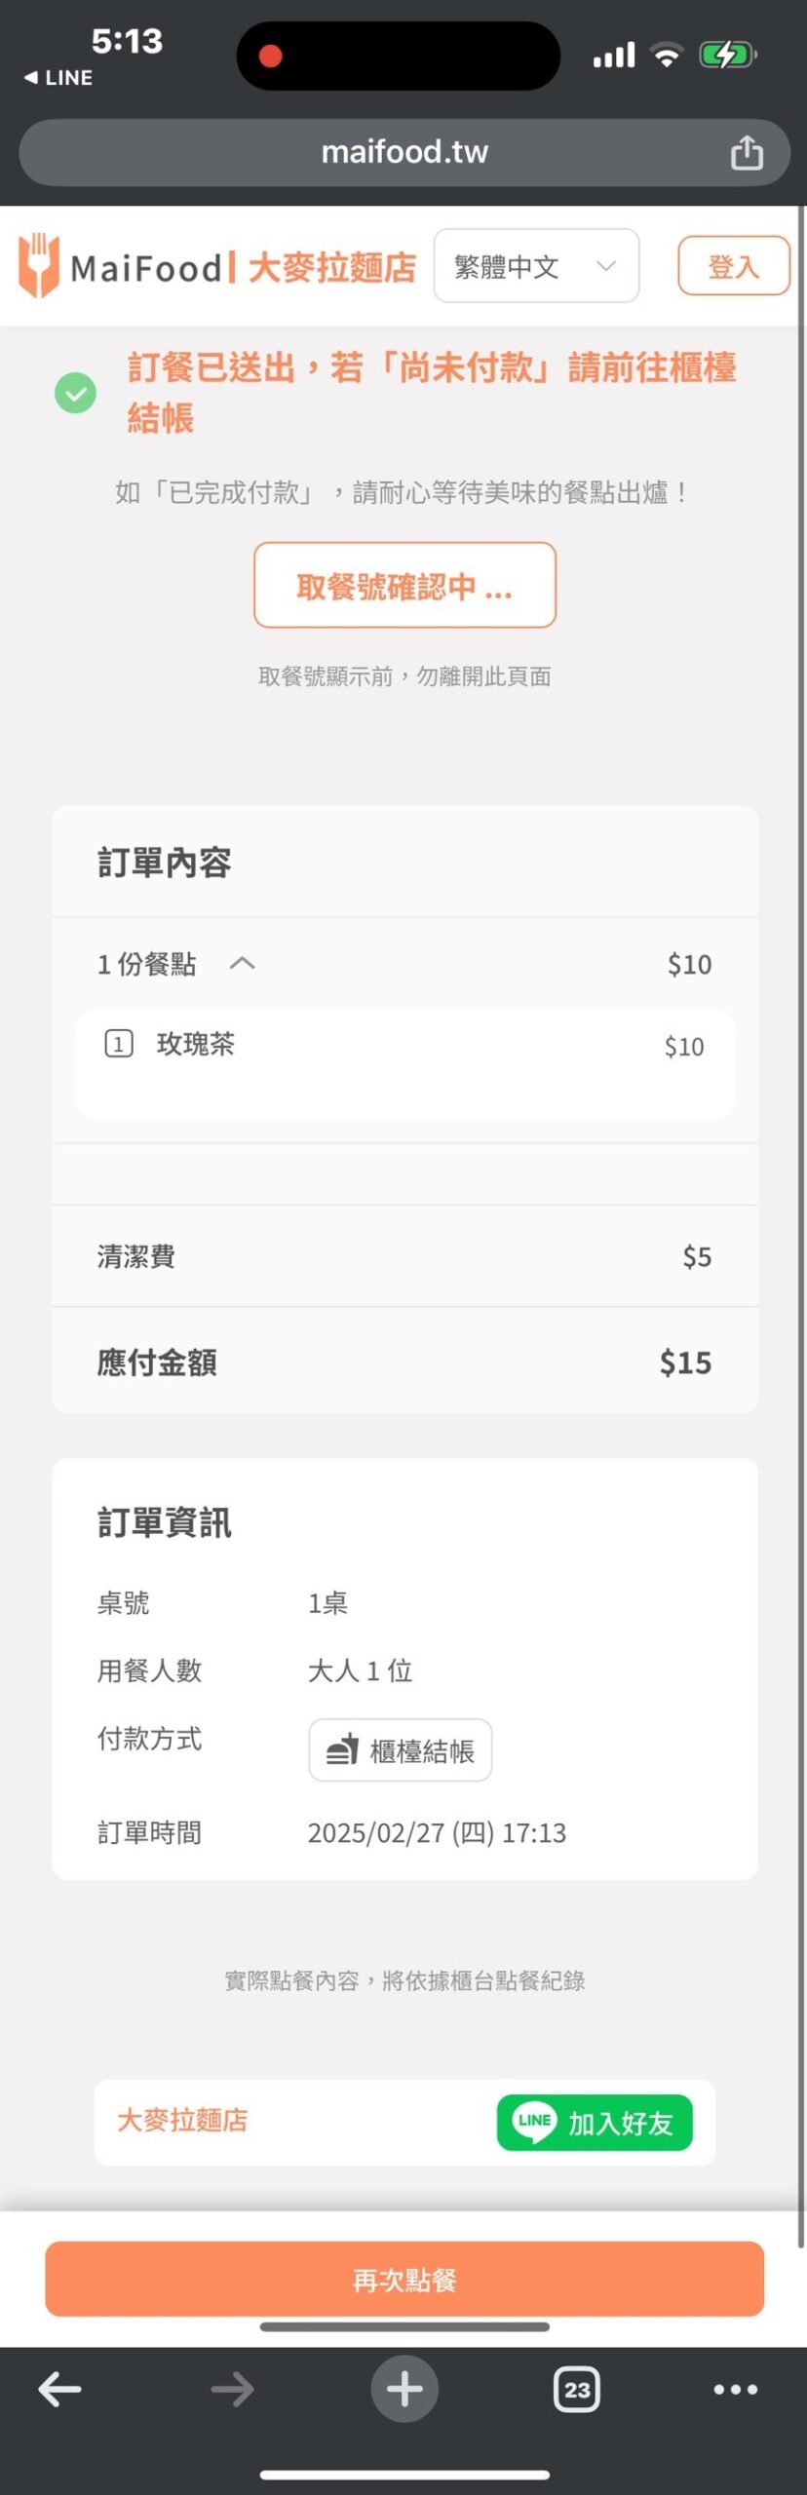Image resolution: width=807 pixels, height=2495 pixels.
Task: Open the 繁體中文 language dropdown
Action: (x=536, y=266)
